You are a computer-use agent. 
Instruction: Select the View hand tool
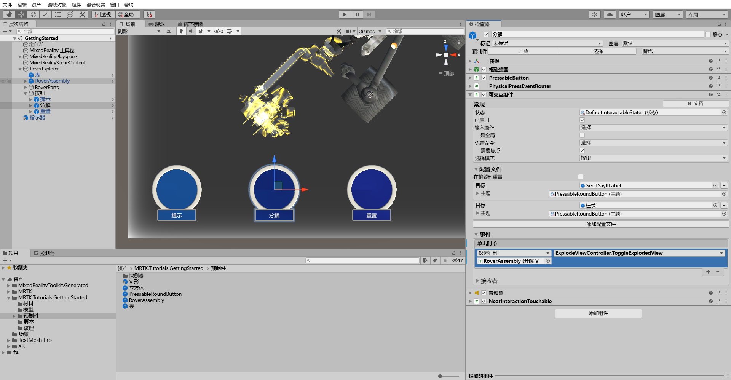(8, 14)
